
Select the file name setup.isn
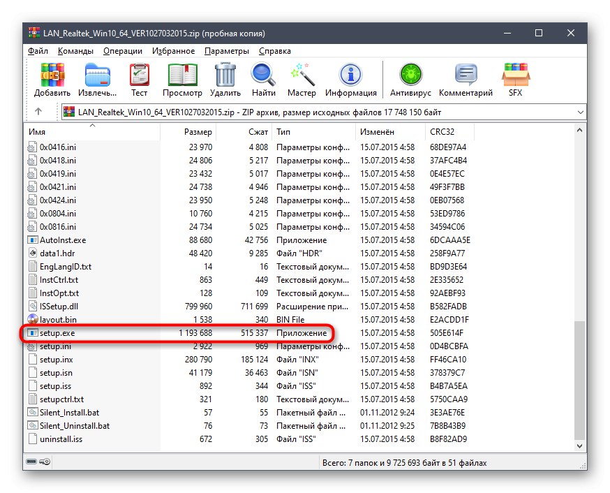(x=56, y=373)
